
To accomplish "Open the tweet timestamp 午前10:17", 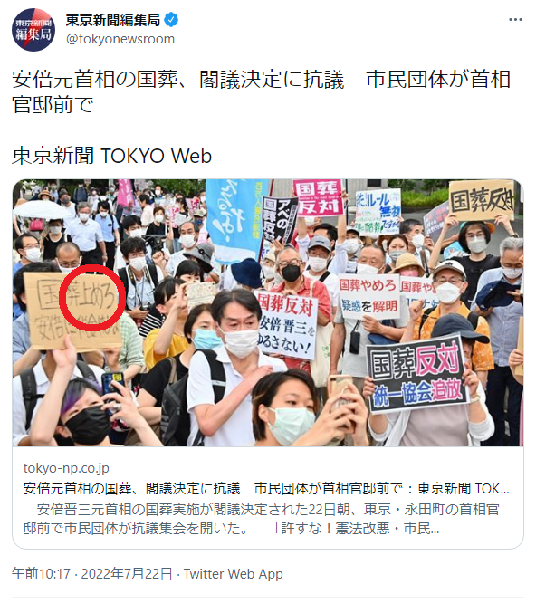I will click(41, 573).
